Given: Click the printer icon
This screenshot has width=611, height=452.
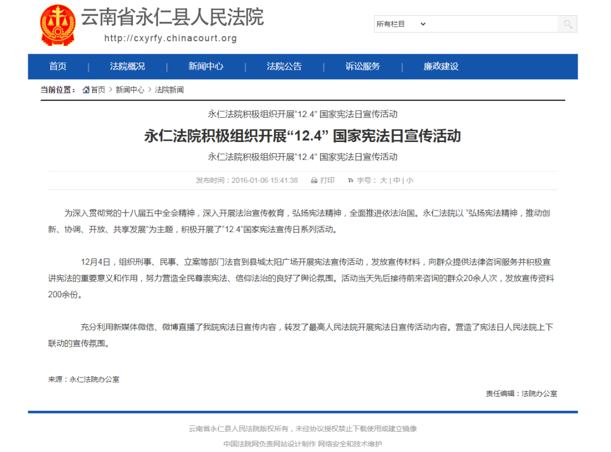Looking at the screenshot, I should (314, 180).
